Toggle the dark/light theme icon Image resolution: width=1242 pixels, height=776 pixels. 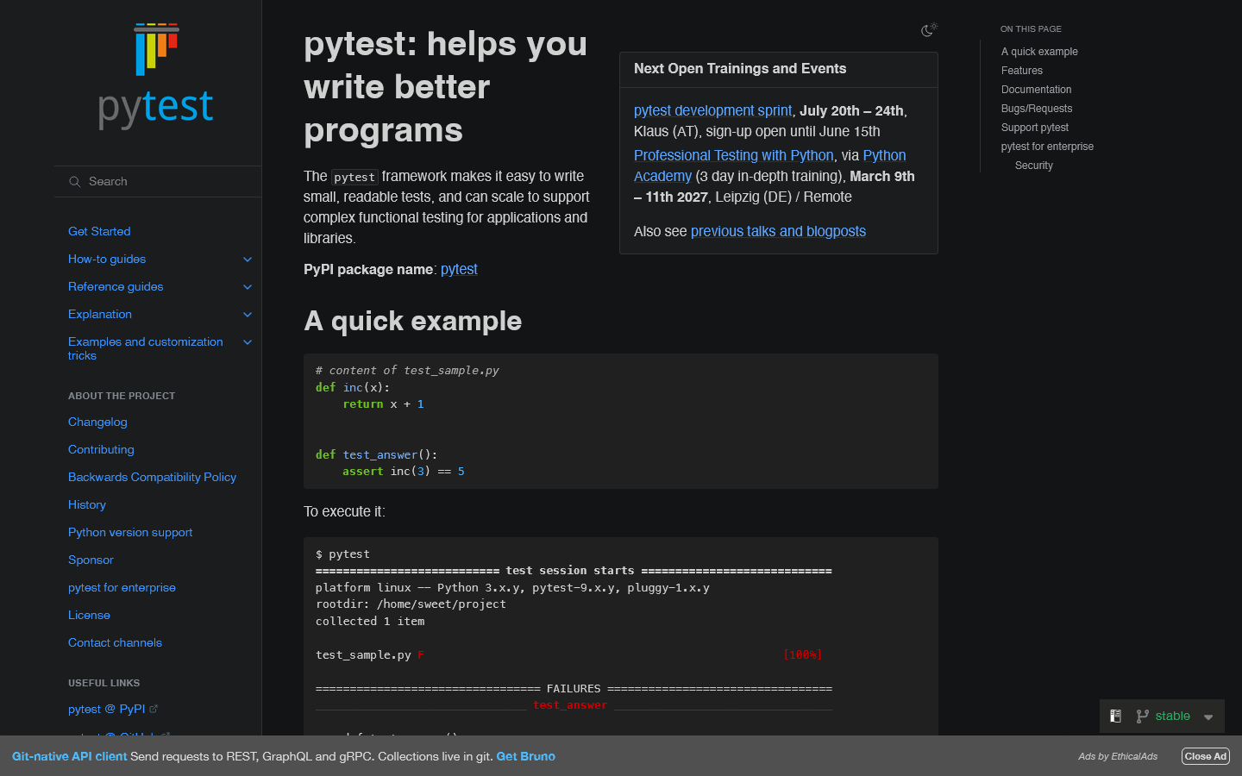929,29
